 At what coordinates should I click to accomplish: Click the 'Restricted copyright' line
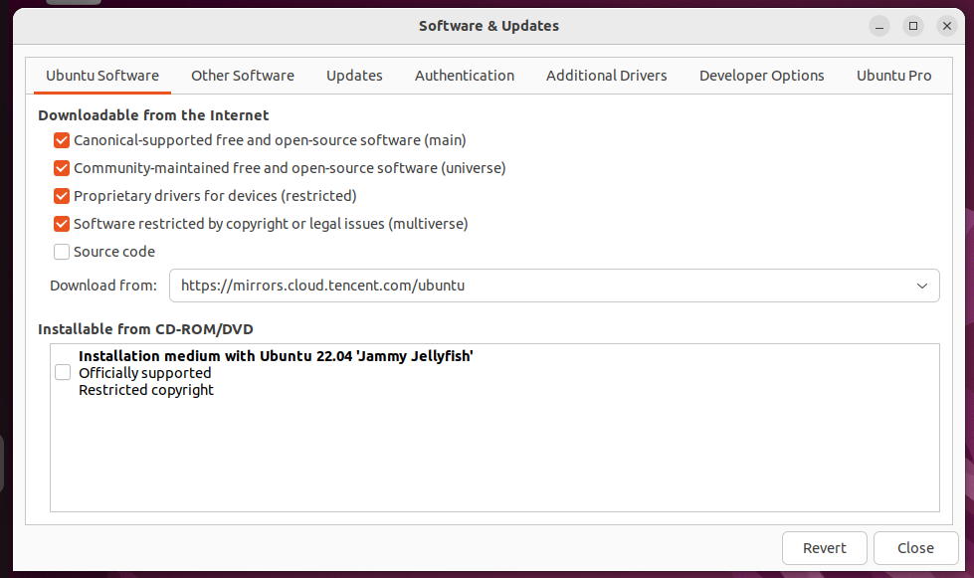146,390
